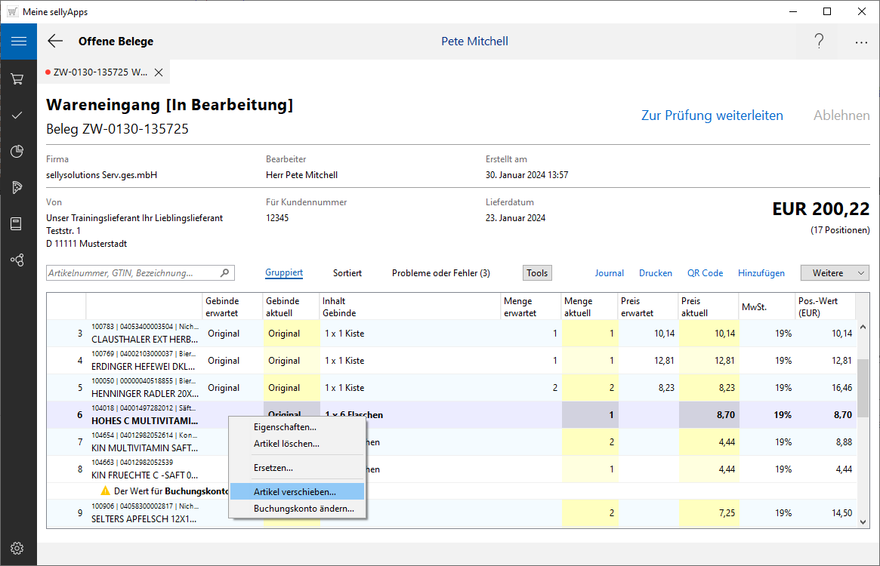Close the ZW-0130-135725 tab
The width and height of the screenshot is (880, 566).
point(159,72)
